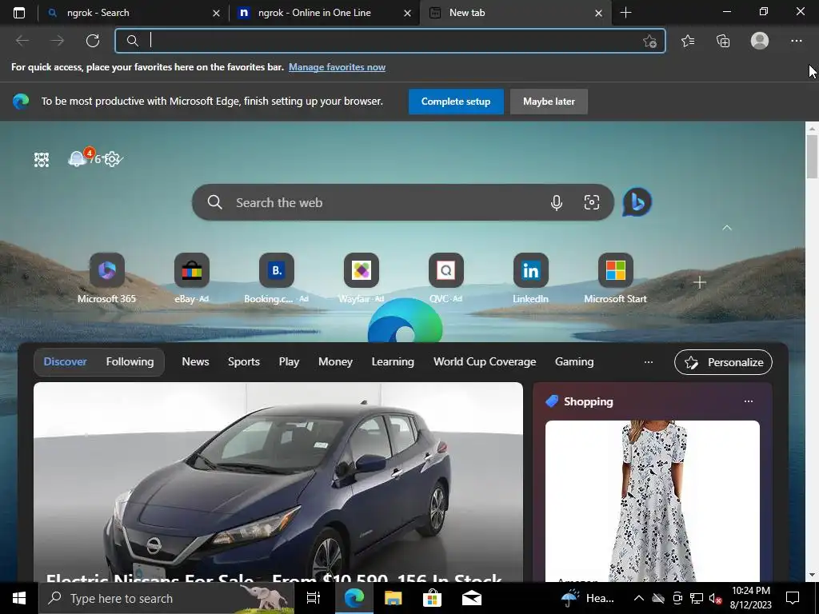This screenshot has width=819, height=614.
Task: Open the Money category
Action: (335, 362)
